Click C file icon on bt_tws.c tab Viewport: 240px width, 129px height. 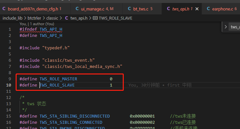pos(130,9)
